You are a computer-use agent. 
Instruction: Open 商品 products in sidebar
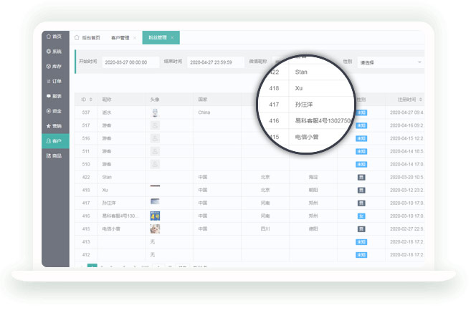click(x=54, y=155)
